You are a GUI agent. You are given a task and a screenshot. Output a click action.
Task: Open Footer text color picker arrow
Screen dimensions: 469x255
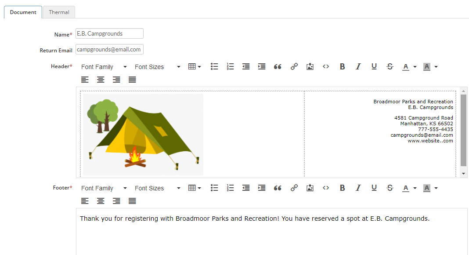coord(415,188)
